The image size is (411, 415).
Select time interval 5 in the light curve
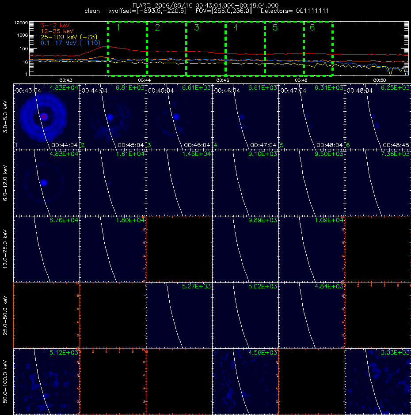(284, 49)
